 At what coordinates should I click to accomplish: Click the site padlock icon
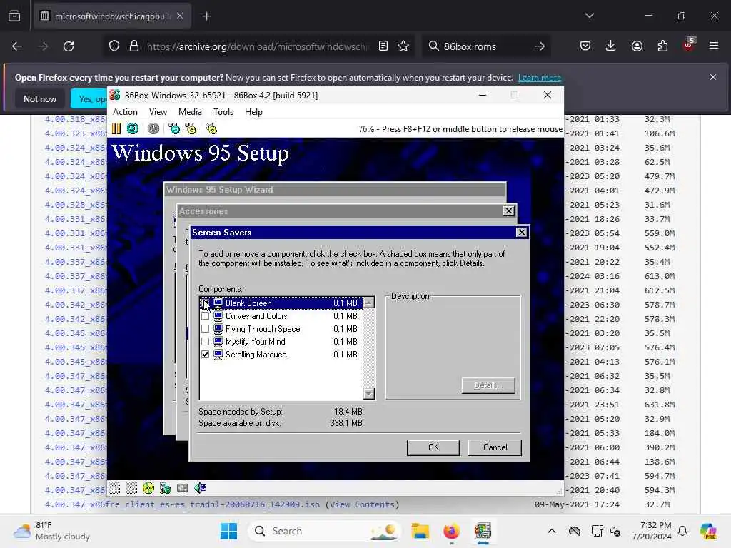134,46
